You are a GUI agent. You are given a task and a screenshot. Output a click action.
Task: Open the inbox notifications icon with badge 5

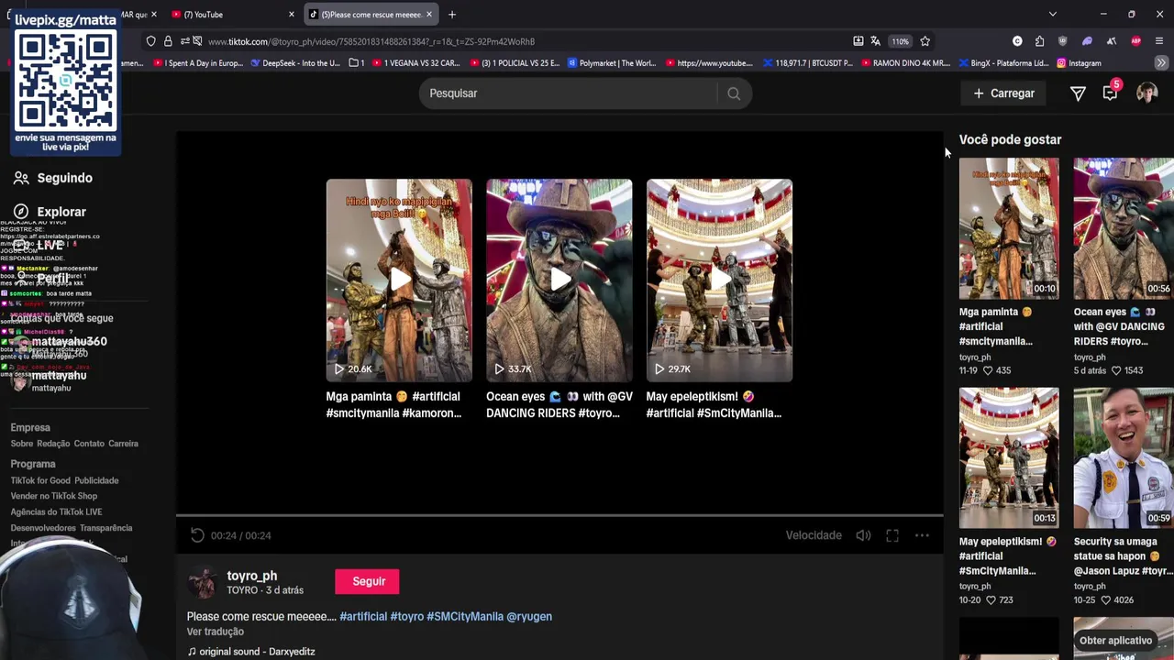pos(1111,92)
